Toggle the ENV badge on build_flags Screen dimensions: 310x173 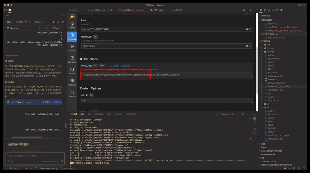point(102,65)
